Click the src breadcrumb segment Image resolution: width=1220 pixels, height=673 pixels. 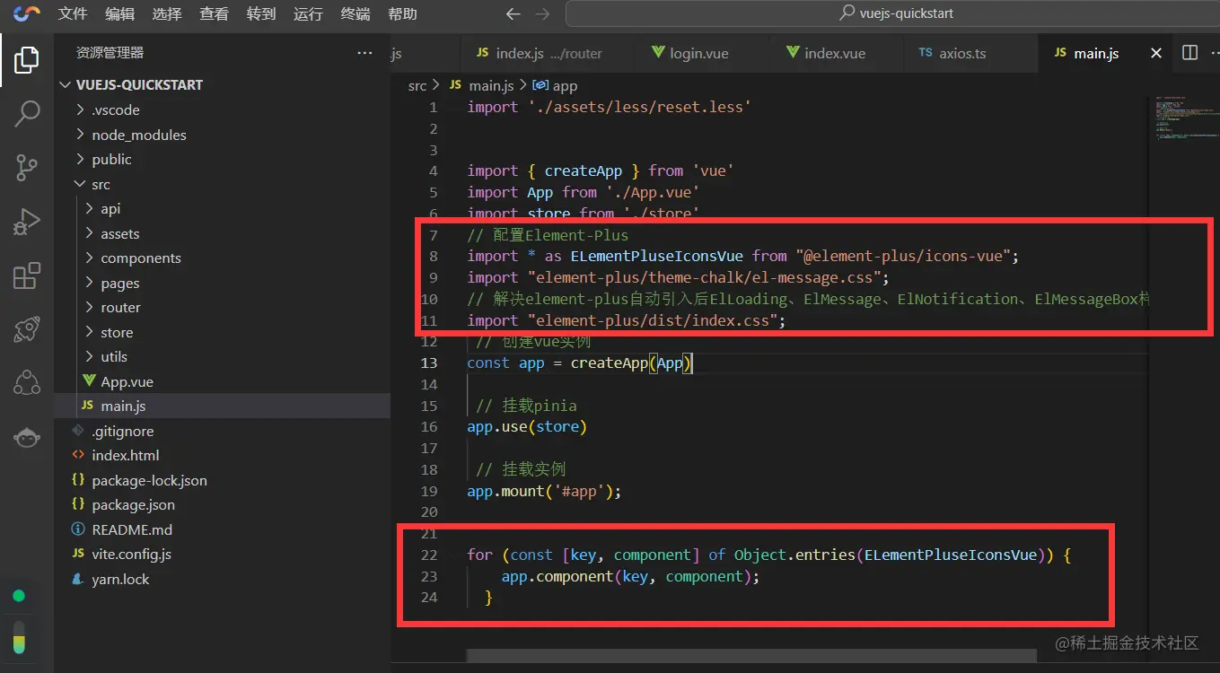click(x=417, y=86)
